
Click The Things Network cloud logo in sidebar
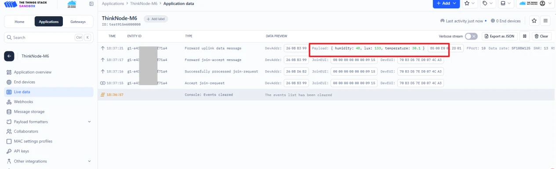[x=72, y=4]
